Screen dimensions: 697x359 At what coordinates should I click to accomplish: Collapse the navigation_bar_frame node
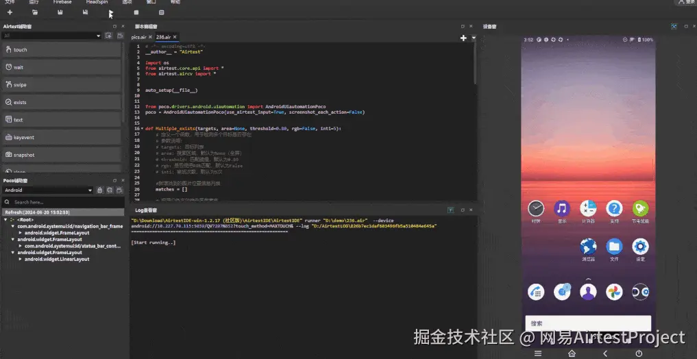(13, 226)
